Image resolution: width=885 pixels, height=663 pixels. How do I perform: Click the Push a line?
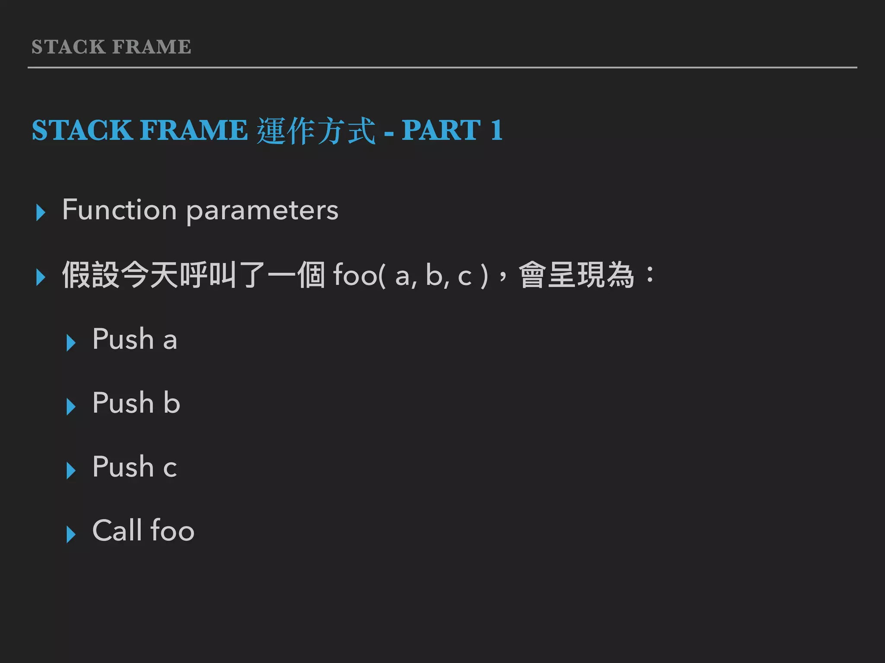pos(135,339)
